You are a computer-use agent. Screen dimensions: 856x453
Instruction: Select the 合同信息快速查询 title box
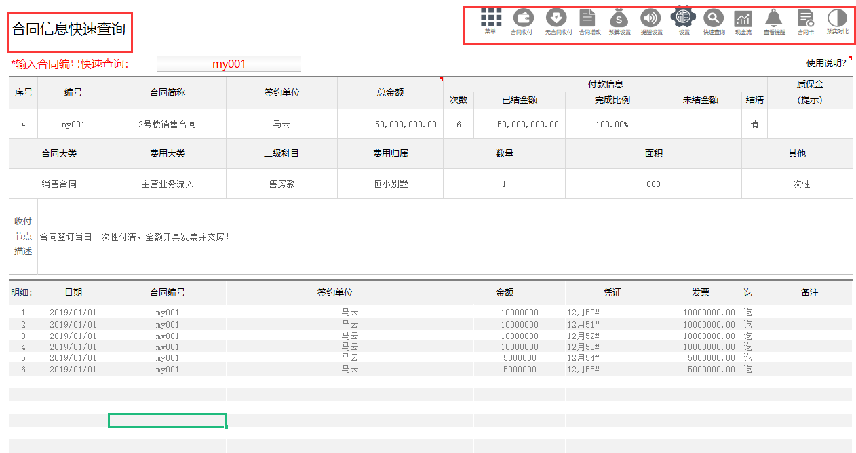pyautogui.click(x=70, y=31)
